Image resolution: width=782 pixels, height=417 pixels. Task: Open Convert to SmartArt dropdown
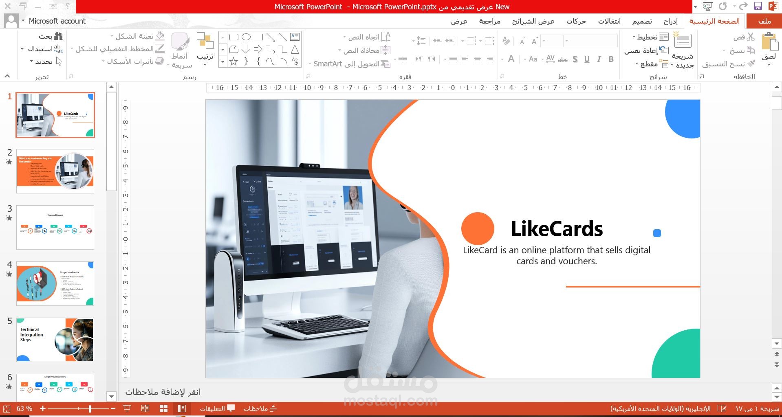tap(349, 64)
